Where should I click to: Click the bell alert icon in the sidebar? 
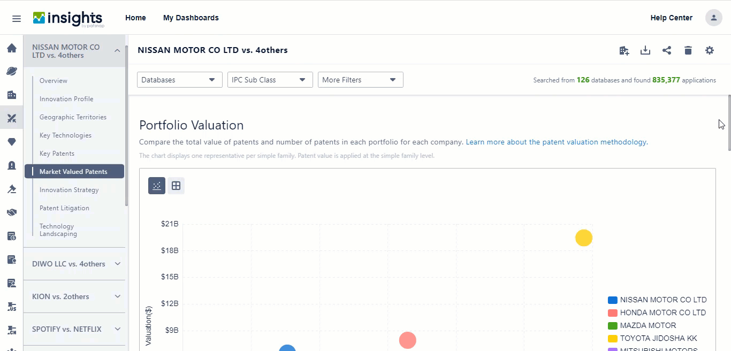pos(12,165)
